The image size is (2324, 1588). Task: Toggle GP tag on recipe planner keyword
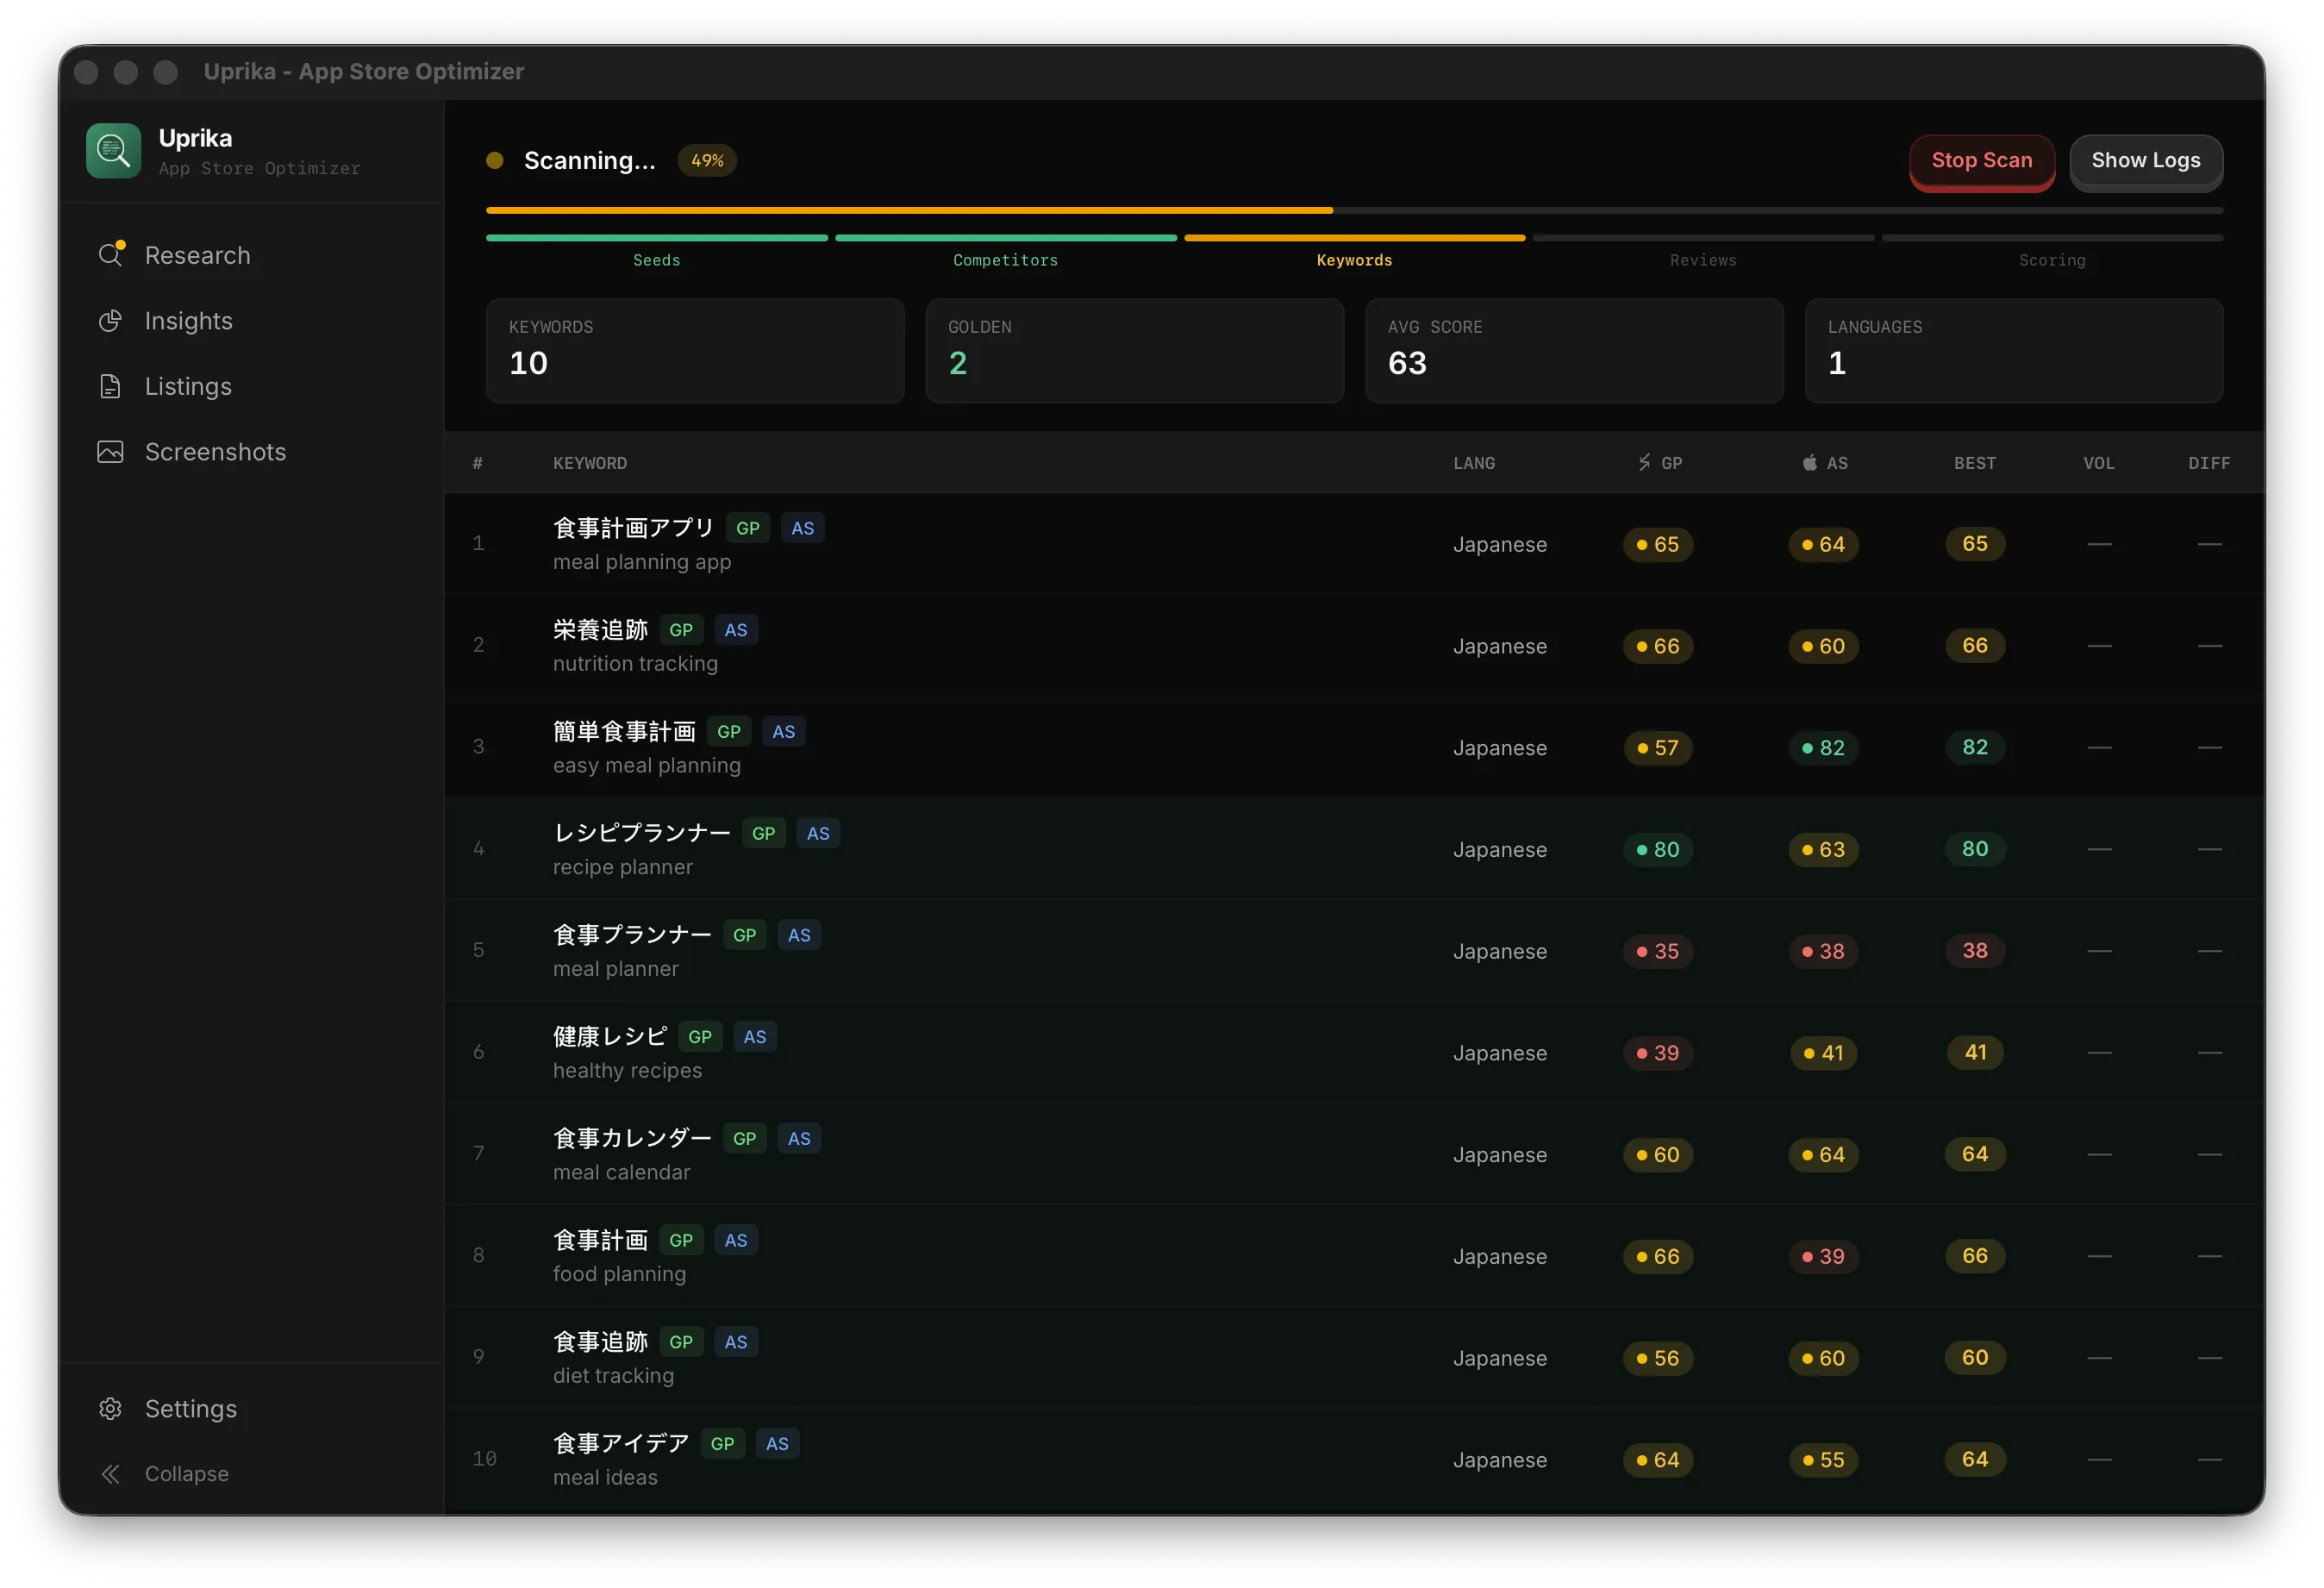coord(763,833)
